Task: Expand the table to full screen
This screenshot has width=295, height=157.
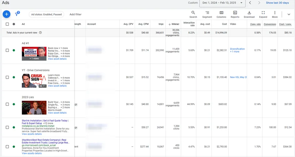Action: 263,14
